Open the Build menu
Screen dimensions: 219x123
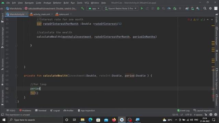pos(66,3)
